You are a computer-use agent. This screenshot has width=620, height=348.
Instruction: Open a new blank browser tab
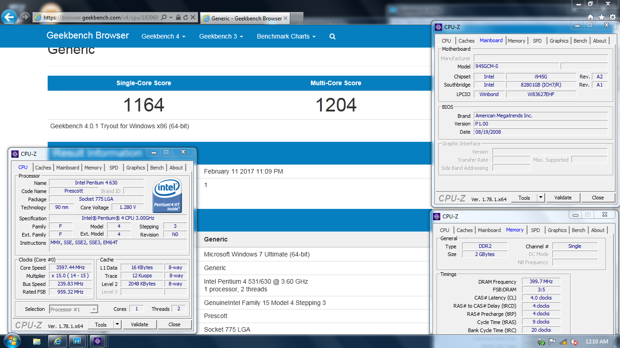click(x=297, y=18)
